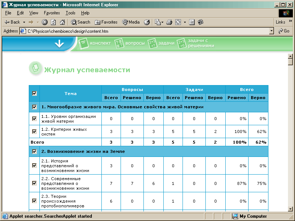Uncheck 2.3 Теории происхождения checkbox
295x221 pixels.
click(34, 201)
